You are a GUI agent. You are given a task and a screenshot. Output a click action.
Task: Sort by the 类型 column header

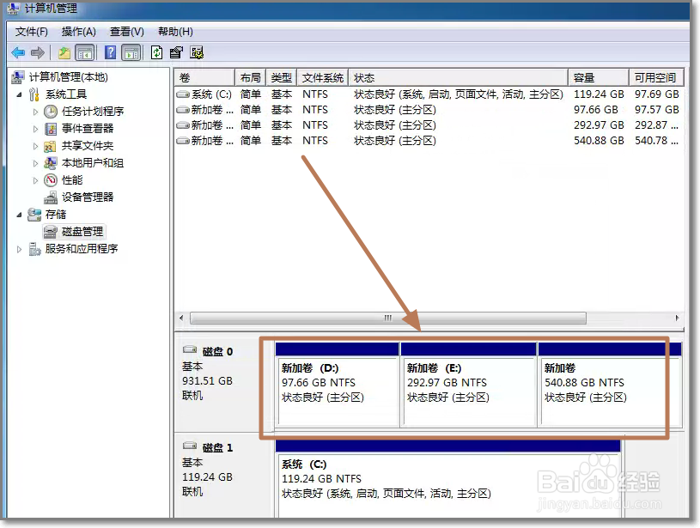282,77
